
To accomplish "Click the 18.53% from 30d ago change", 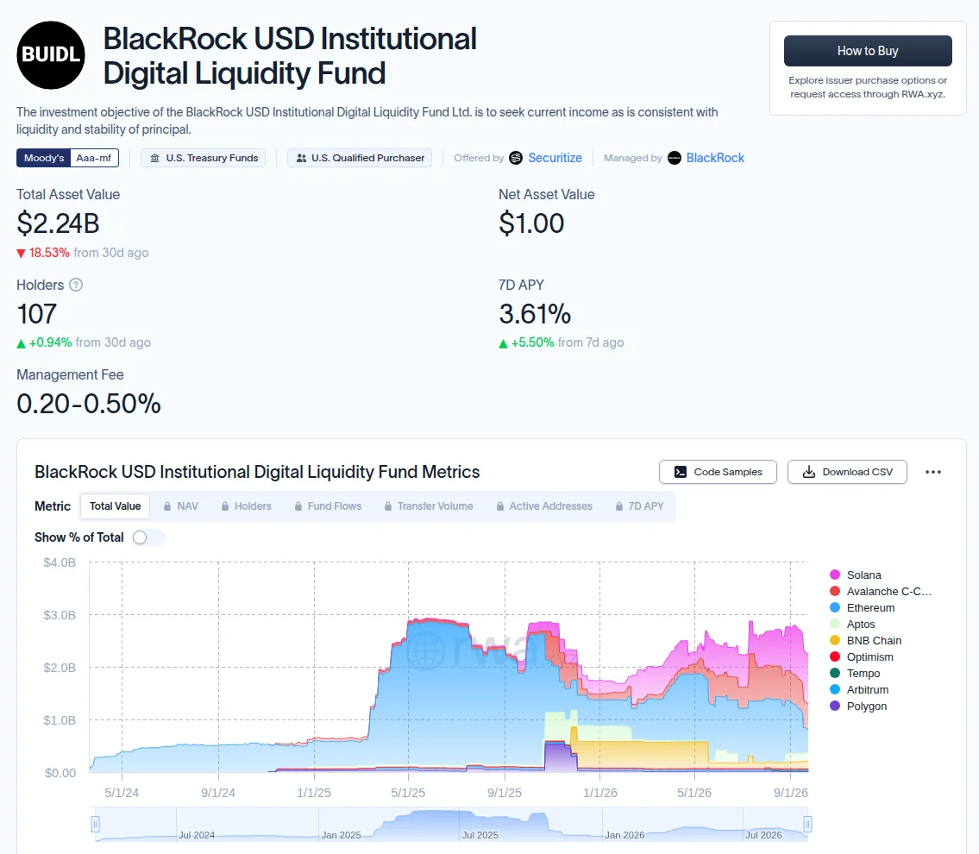I will tap(83, 253).
